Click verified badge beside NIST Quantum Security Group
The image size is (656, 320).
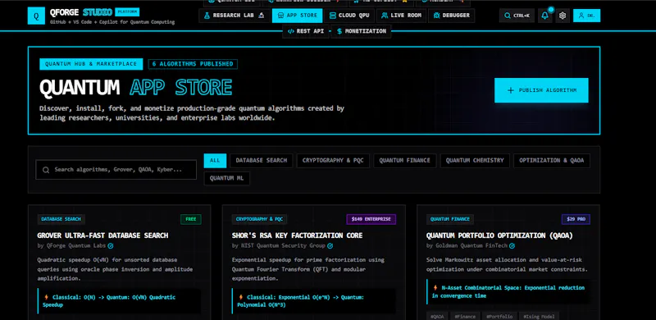pos(330,246)
